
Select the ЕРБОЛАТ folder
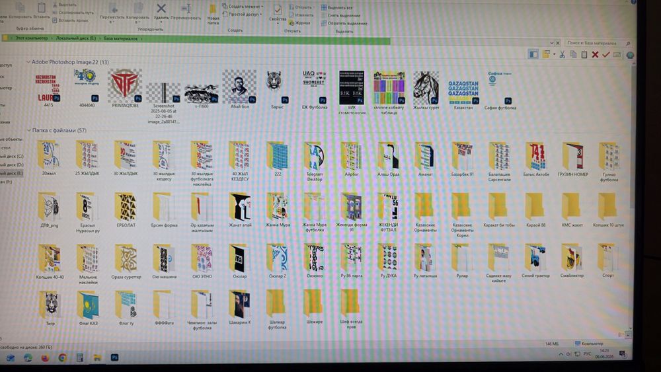pyautogui.click(x=126, y=210)
